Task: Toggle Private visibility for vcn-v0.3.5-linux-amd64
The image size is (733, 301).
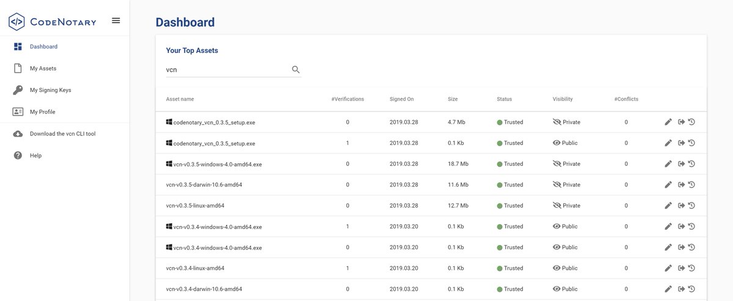Action: point(556,205)
